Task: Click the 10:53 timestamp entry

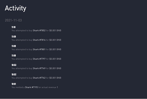Action: coord(14,65)
